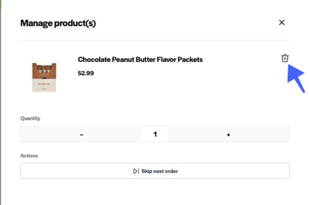Click the skip-forward icon in Skip next order
Image resolution: width=309 pixels, height=205 pixels.
pos(136,171)
